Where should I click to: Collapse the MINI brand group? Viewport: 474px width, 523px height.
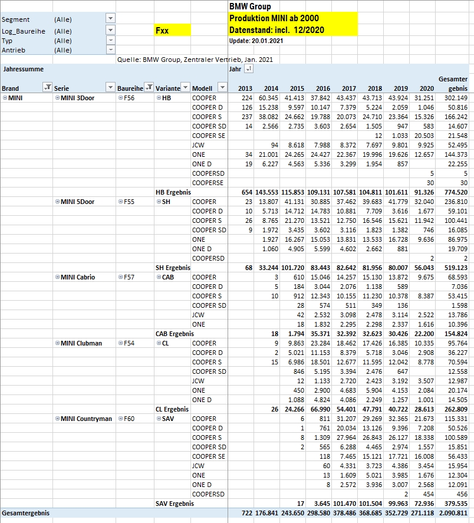5,98
